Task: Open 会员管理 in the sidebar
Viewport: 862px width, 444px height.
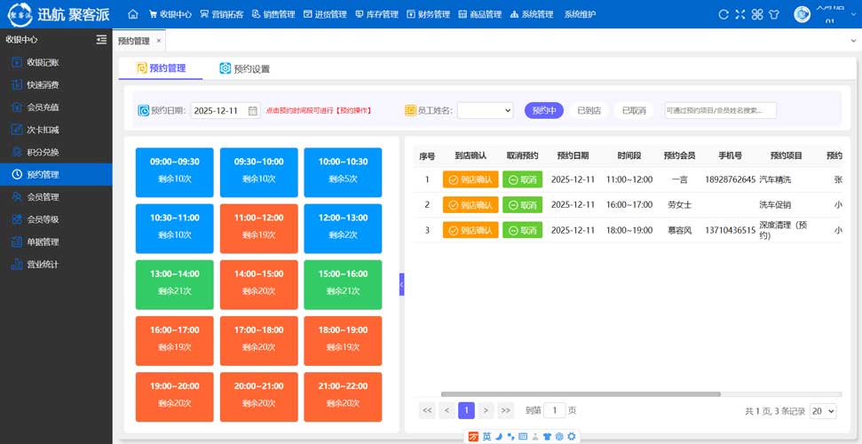Action: 56,197
